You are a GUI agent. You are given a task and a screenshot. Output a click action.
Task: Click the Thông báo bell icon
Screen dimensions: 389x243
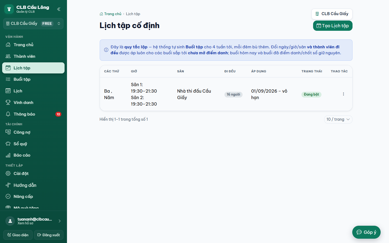[8, 114]
